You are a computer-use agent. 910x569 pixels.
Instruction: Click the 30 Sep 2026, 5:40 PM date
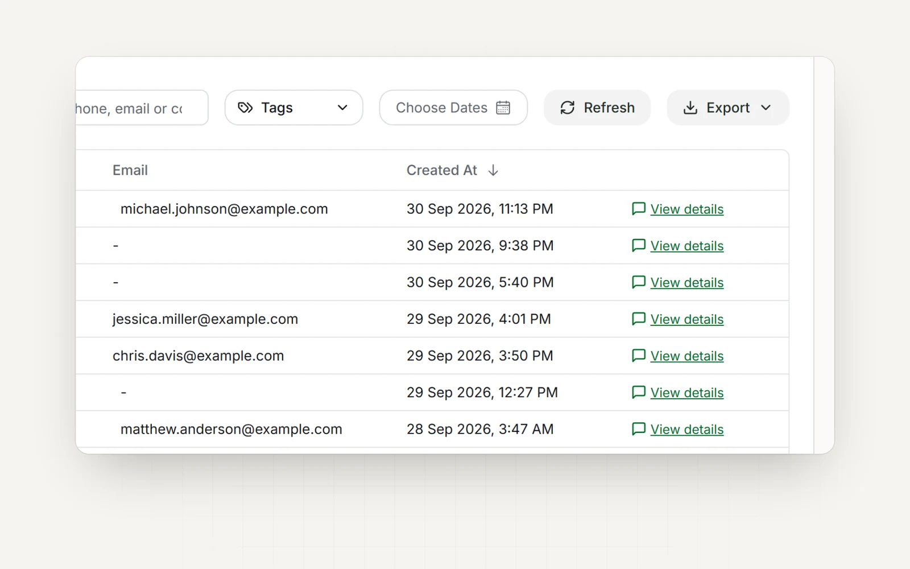point(480,282)
